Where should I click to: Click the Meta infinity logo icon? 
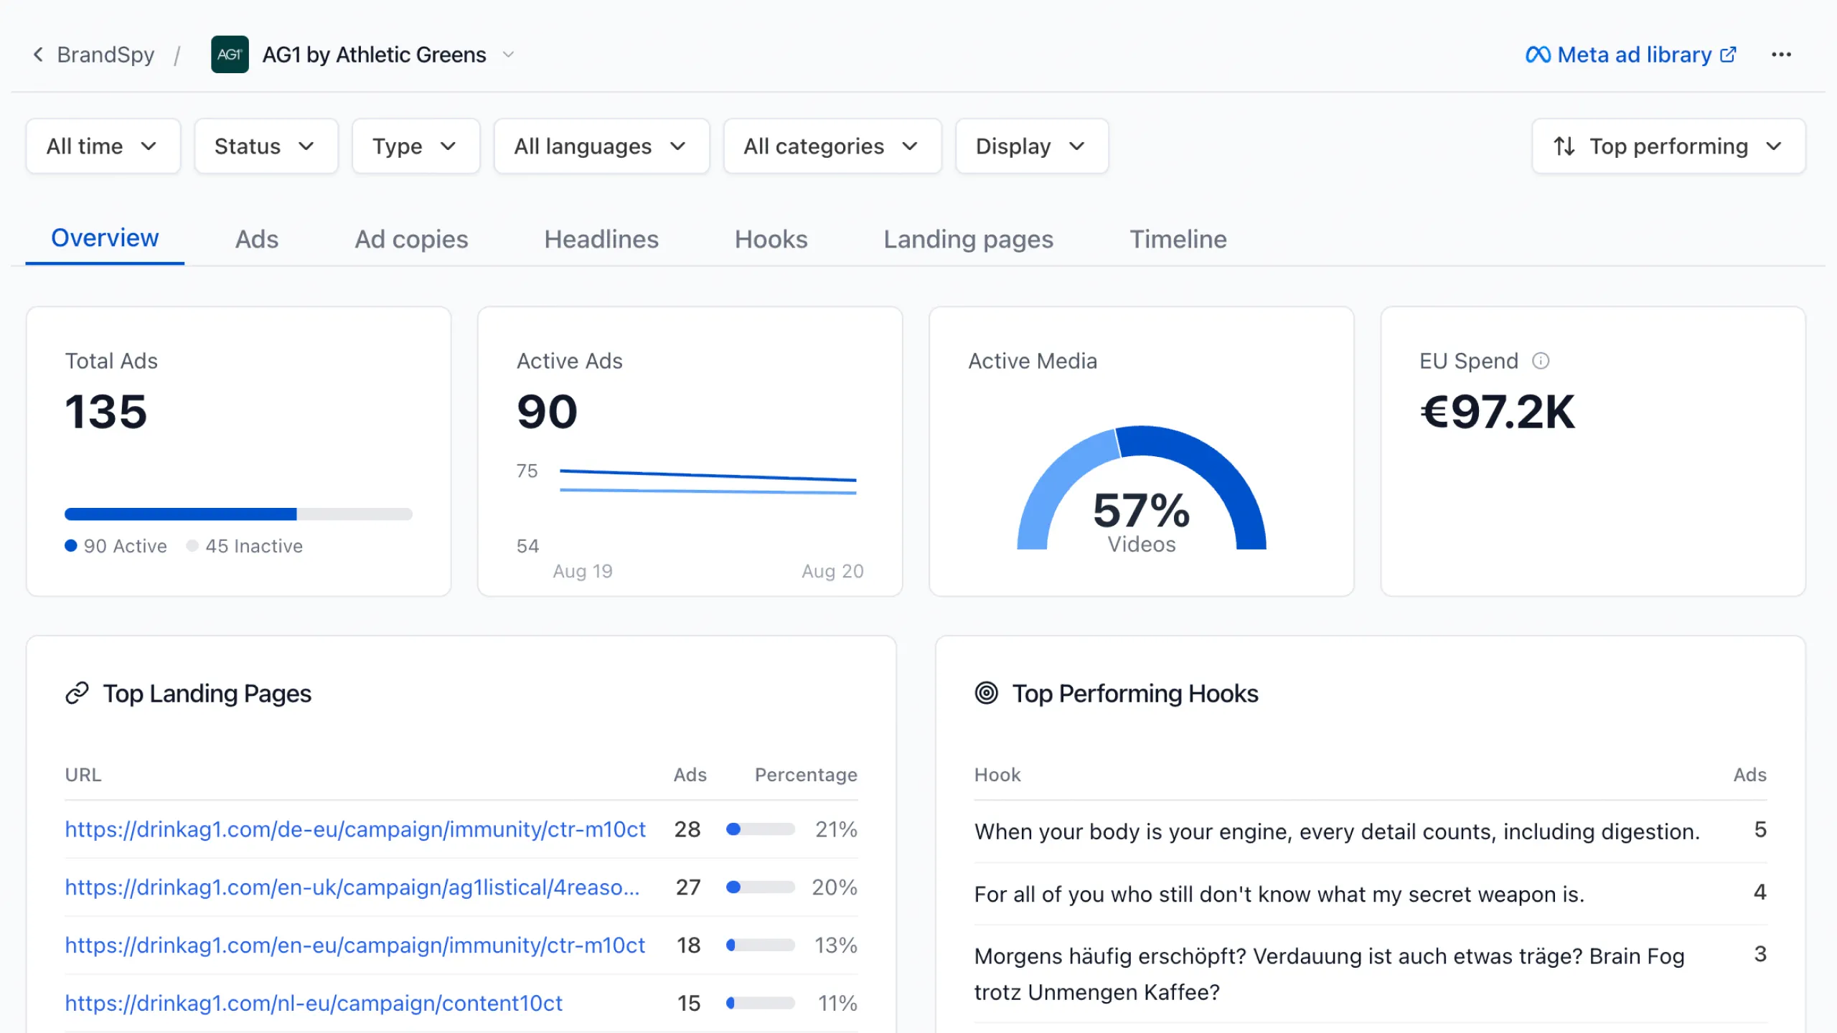point(1538,55)
